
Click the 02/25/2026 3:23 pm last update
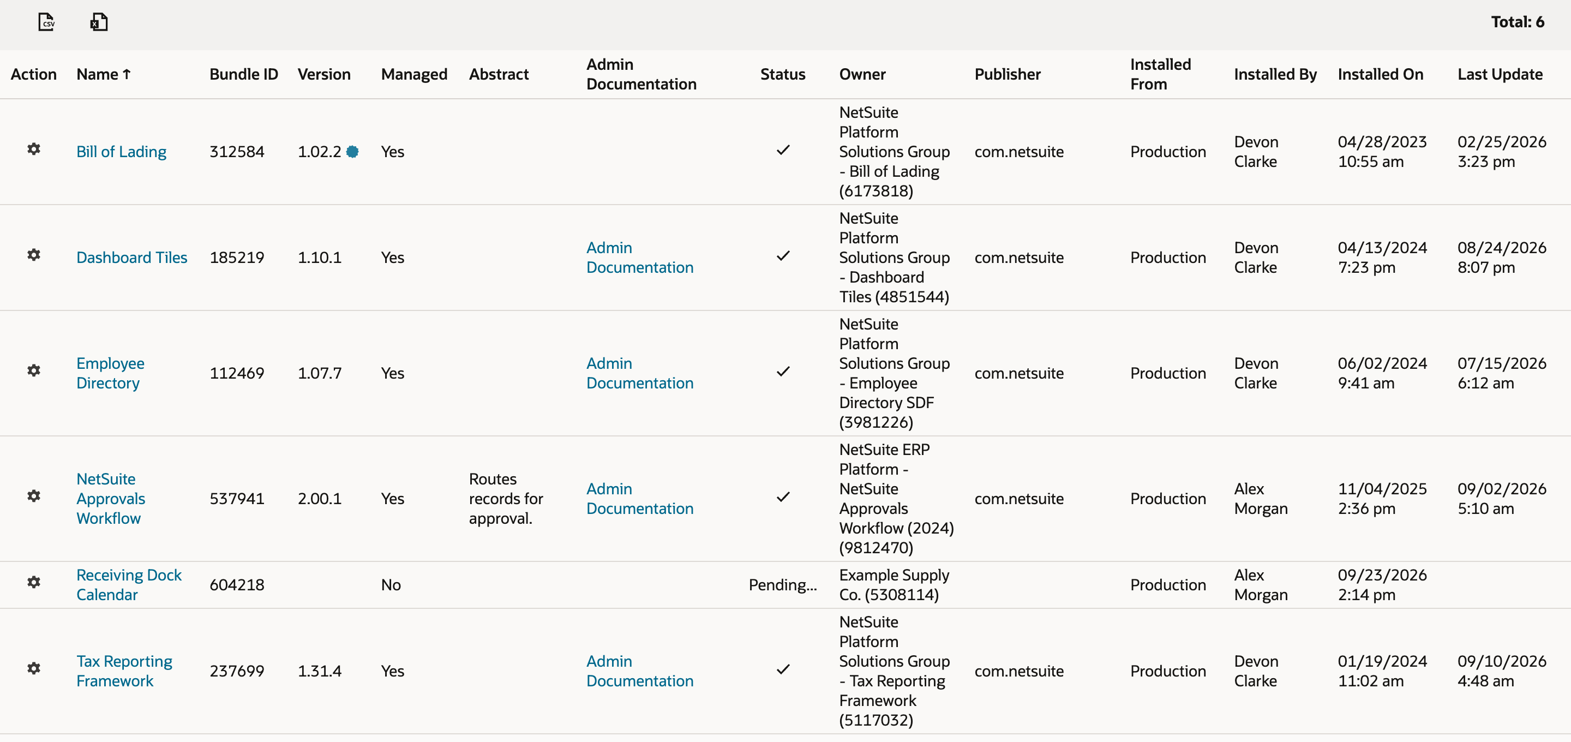click(1502, 152)
